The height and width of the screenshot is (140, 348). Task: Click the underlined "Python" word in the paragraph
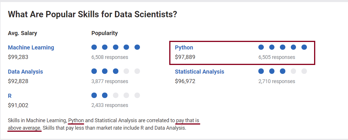(76, 120)
